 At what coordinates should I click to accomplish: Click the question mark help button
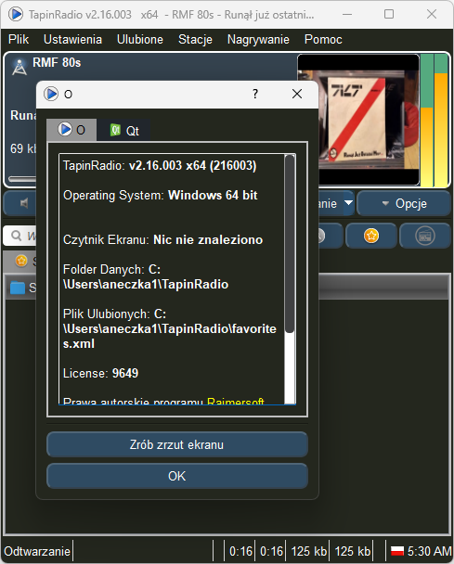point(255,94)
